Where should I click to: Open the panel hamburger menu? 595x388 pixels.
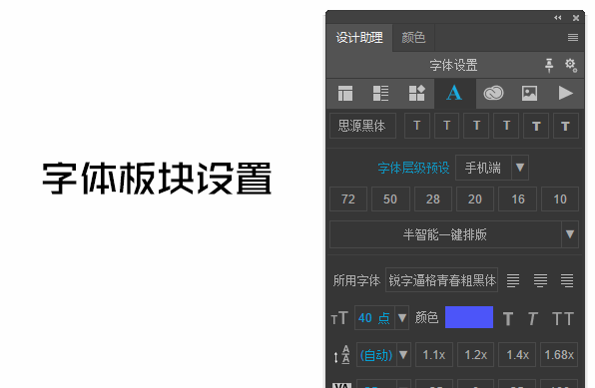pyautogui.click(x=573, y=37)
